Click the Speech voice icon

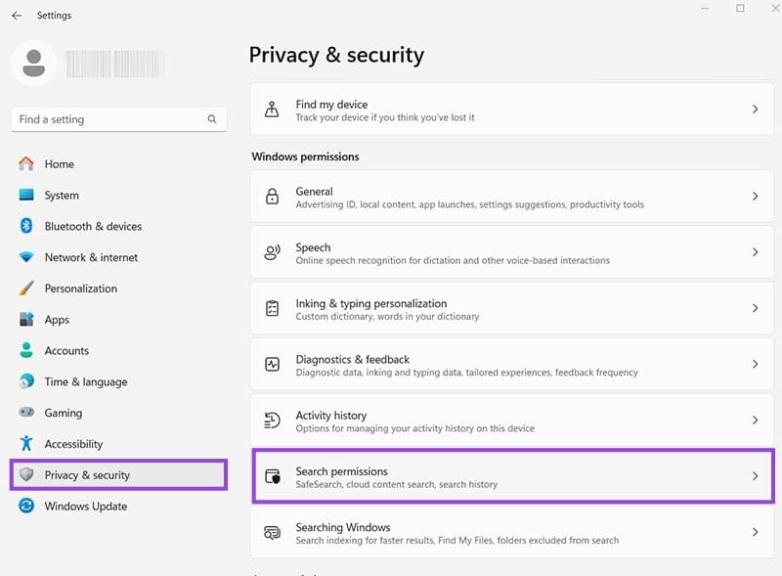[x=272, y=252]
